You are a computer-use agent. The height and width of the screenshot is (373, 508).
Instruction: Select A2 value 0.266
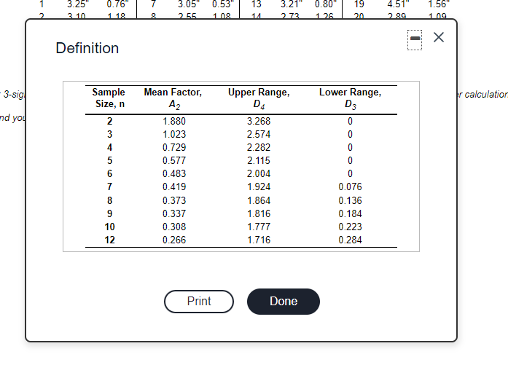click(174, 240)
